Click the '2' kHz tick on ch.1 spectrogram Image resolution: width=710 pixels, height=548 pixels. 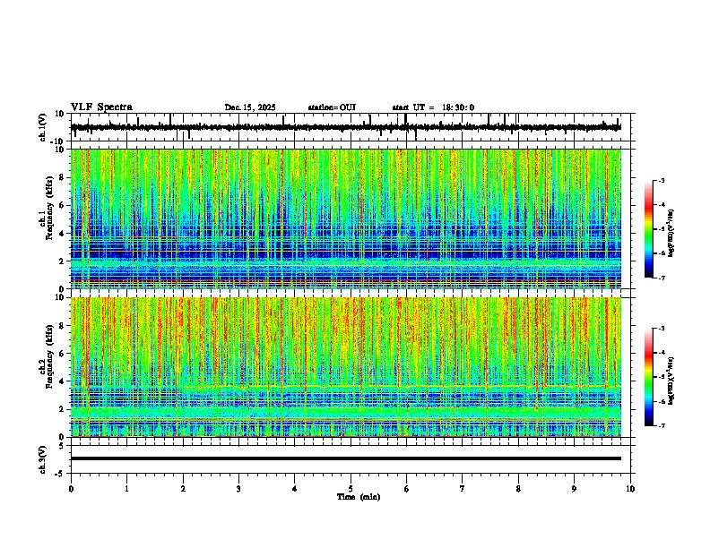click(x=62, y=261)
